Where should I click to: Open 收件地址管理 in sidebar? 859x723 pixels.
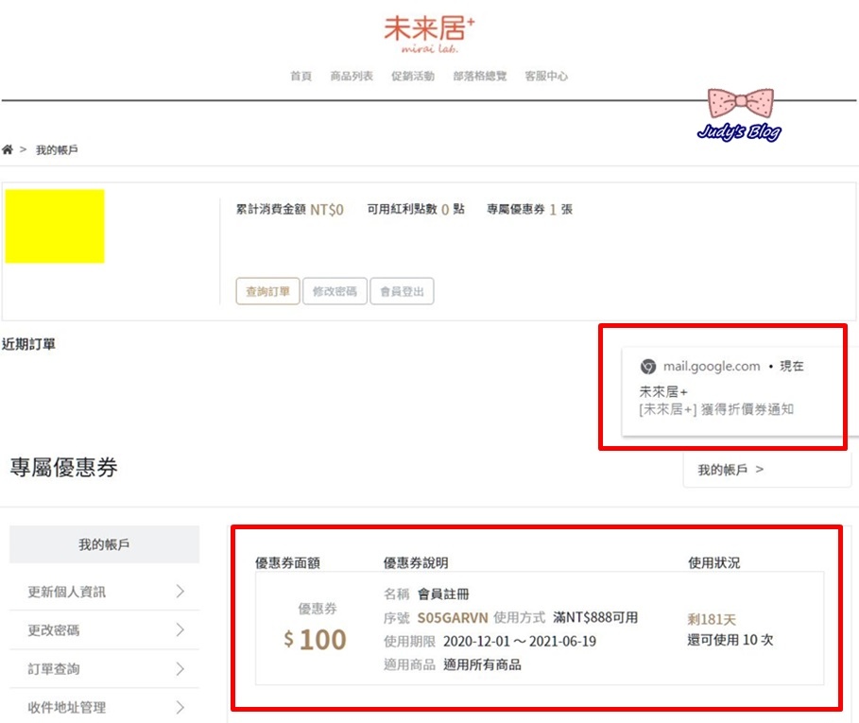click(104, 707)
